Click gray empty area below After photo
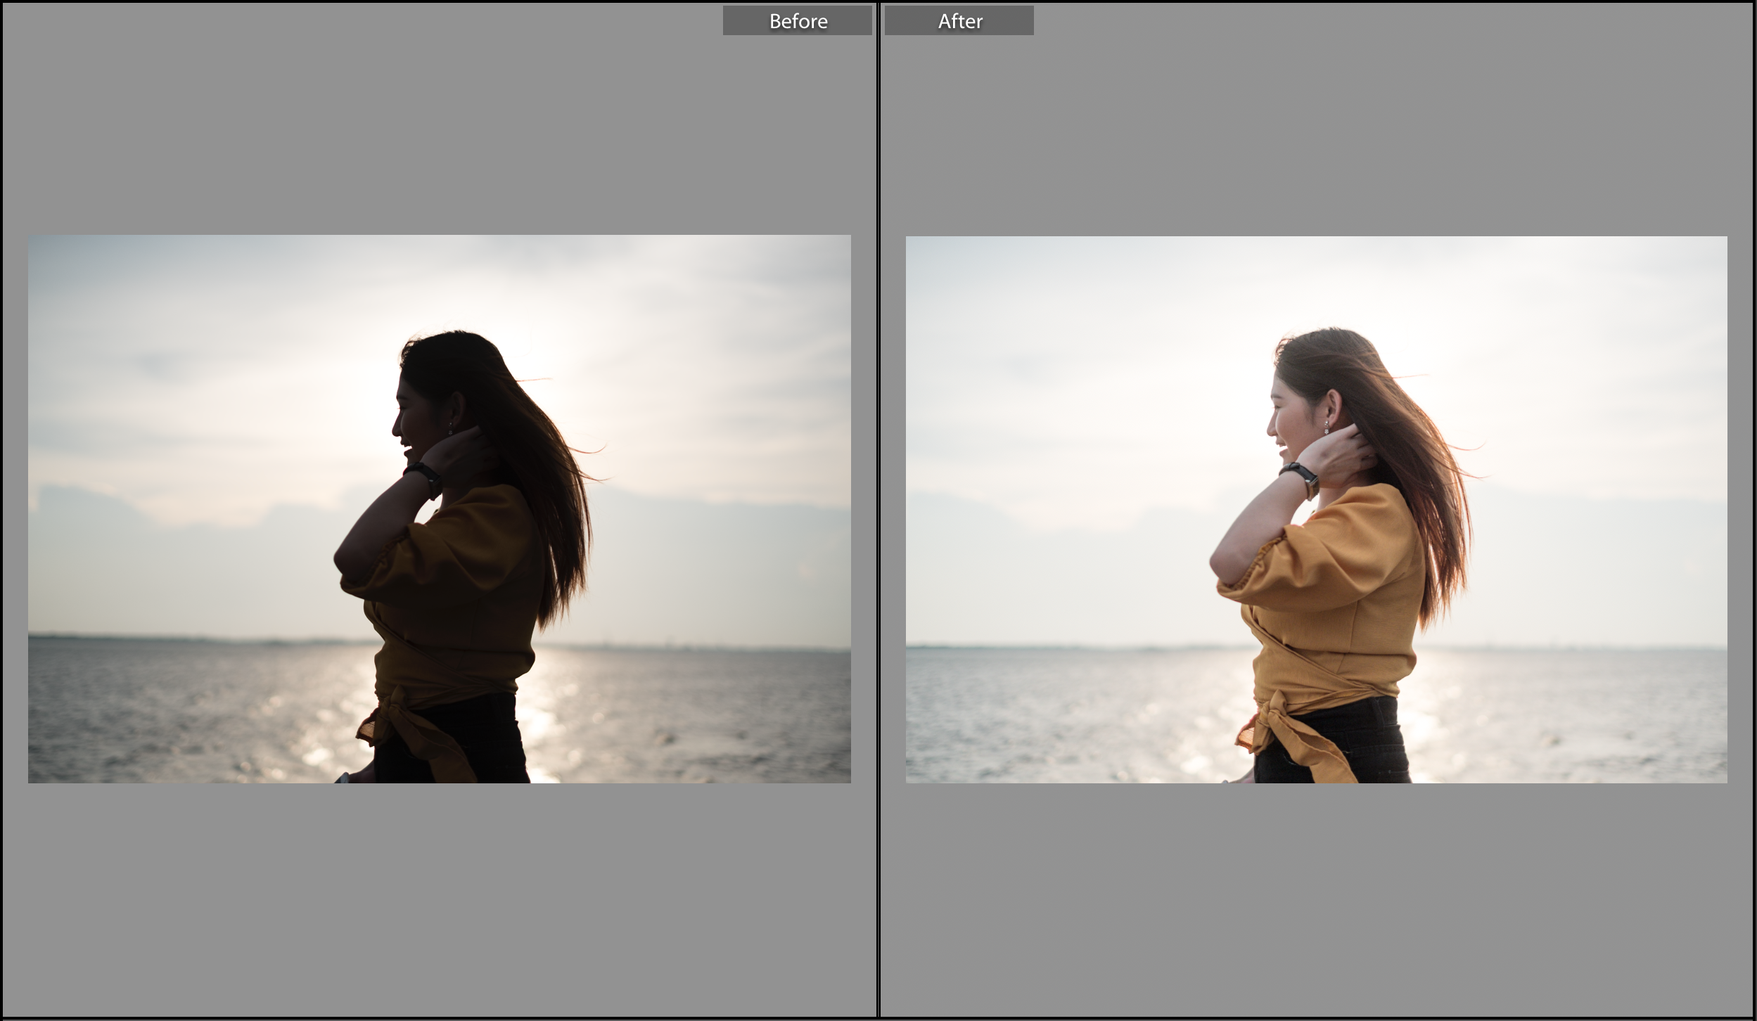The width and height of the screenshot is (1757, 1021). click(1315, 900)
